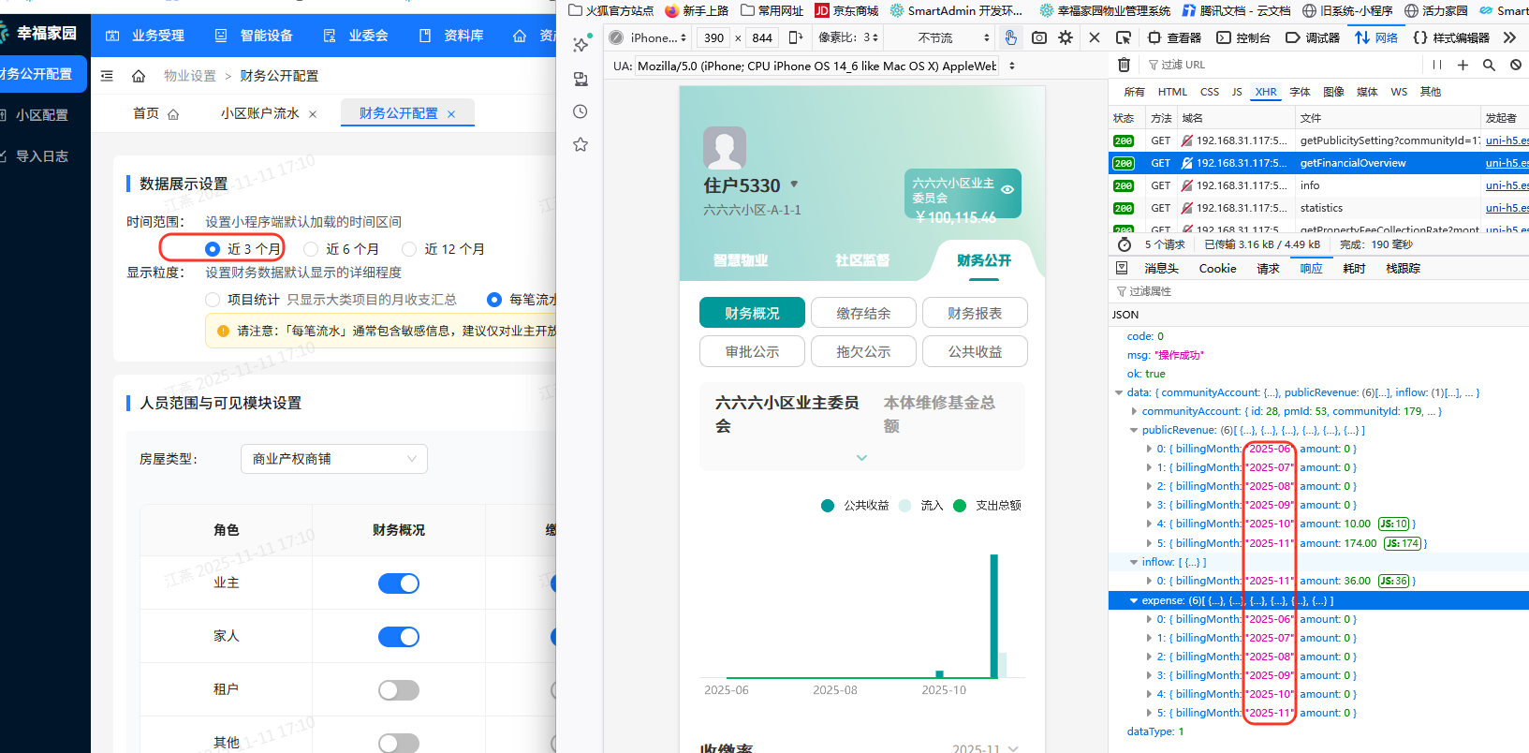This screenshot has height=753, width=1529.
Task: Toggle touch simulation hand icon
Action: pos(1010,37)
